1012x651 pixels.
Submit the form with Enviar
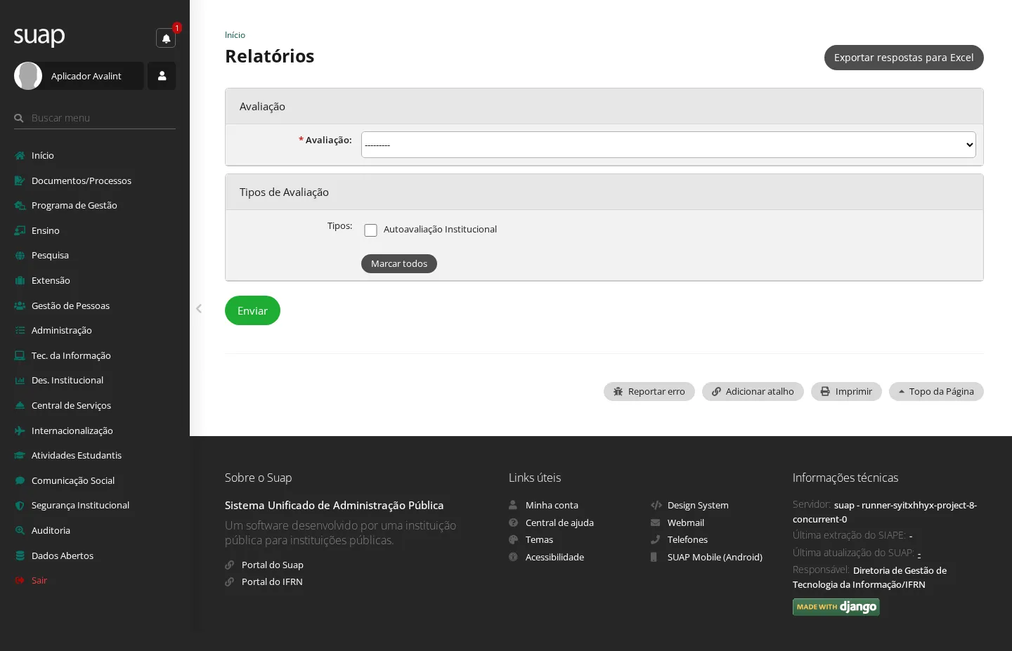point(252,310)
